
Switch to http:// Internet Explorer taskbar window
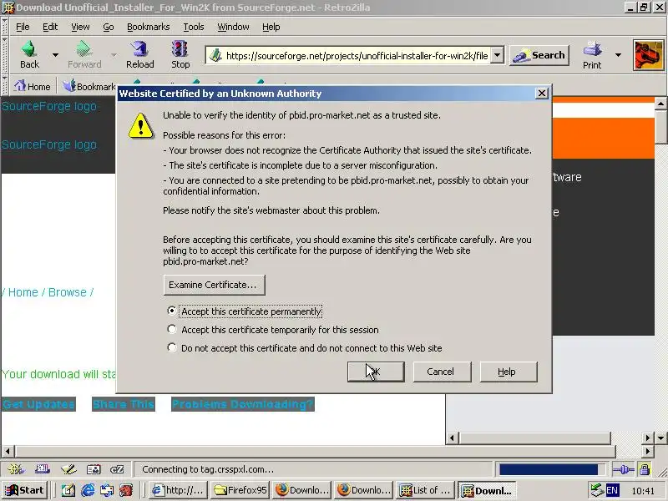pyautogui.click(x=180, y=490)
